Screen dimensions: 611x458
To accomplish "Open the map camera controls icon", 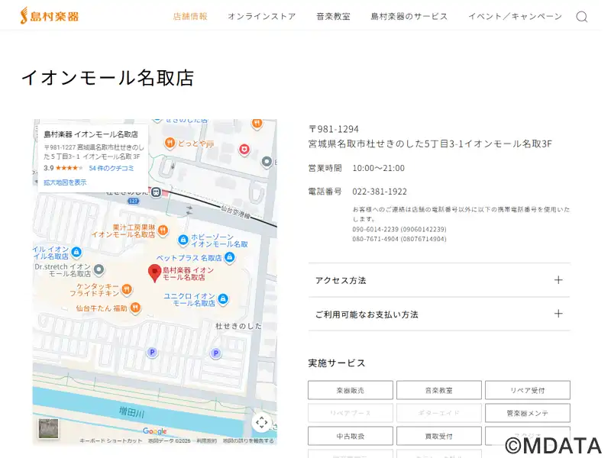I will [x=261, y=422].
